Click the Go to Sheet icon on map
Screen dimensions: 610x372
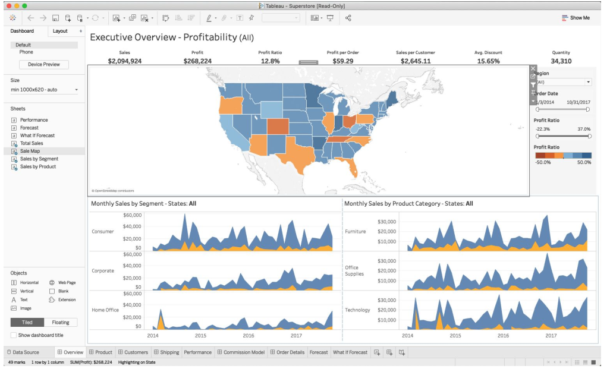(x=533, y=77)
